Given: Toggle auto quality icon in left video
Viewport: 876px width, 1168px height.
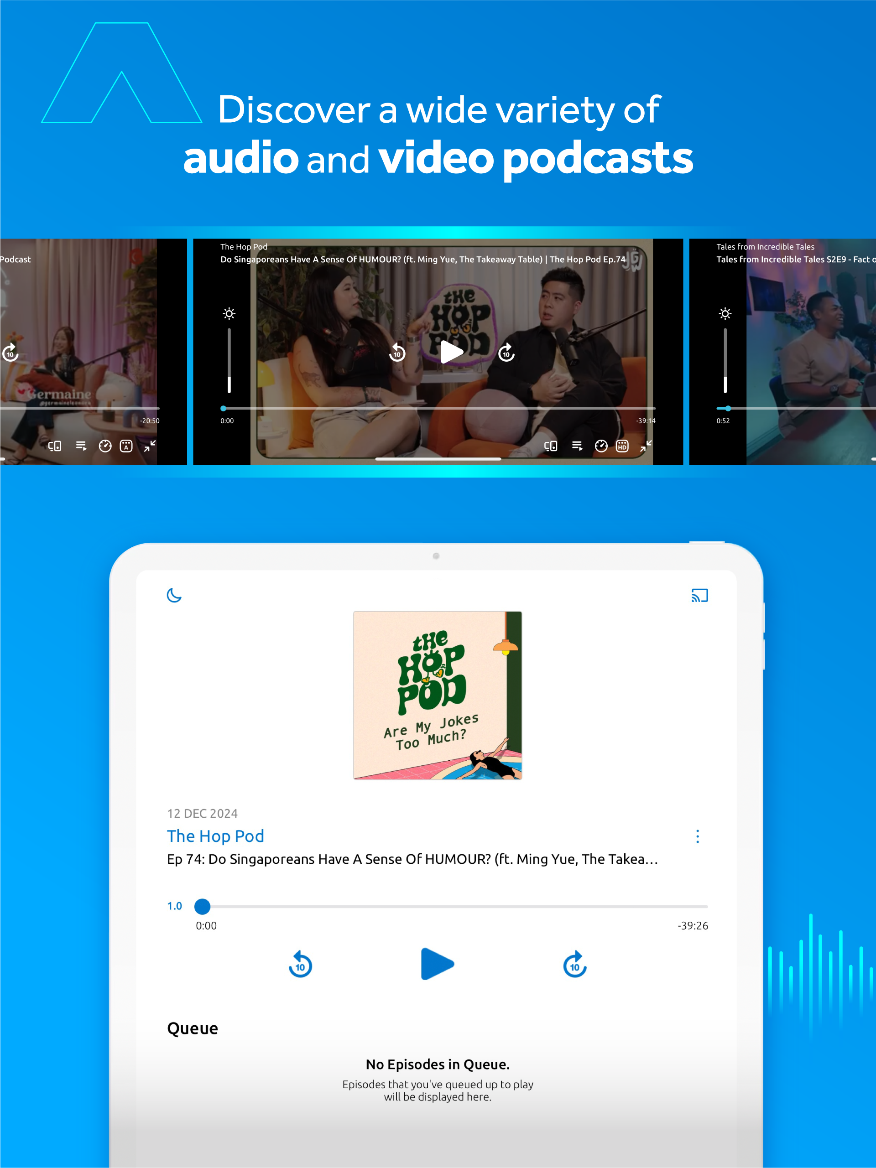Looking at the screenshot, I should [x=126, y=446].
